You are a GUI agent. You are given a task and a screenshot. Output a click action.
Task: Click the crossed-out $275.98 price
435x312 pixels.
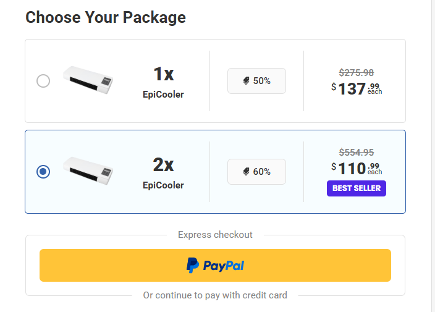pyautogui.click(x=357, y=72)
